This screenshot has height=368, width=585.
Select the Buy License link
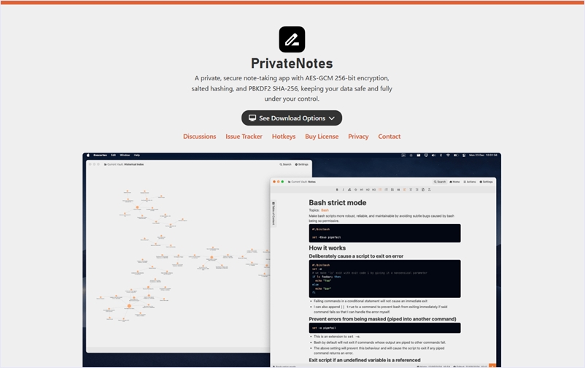(x=322, y=137)
